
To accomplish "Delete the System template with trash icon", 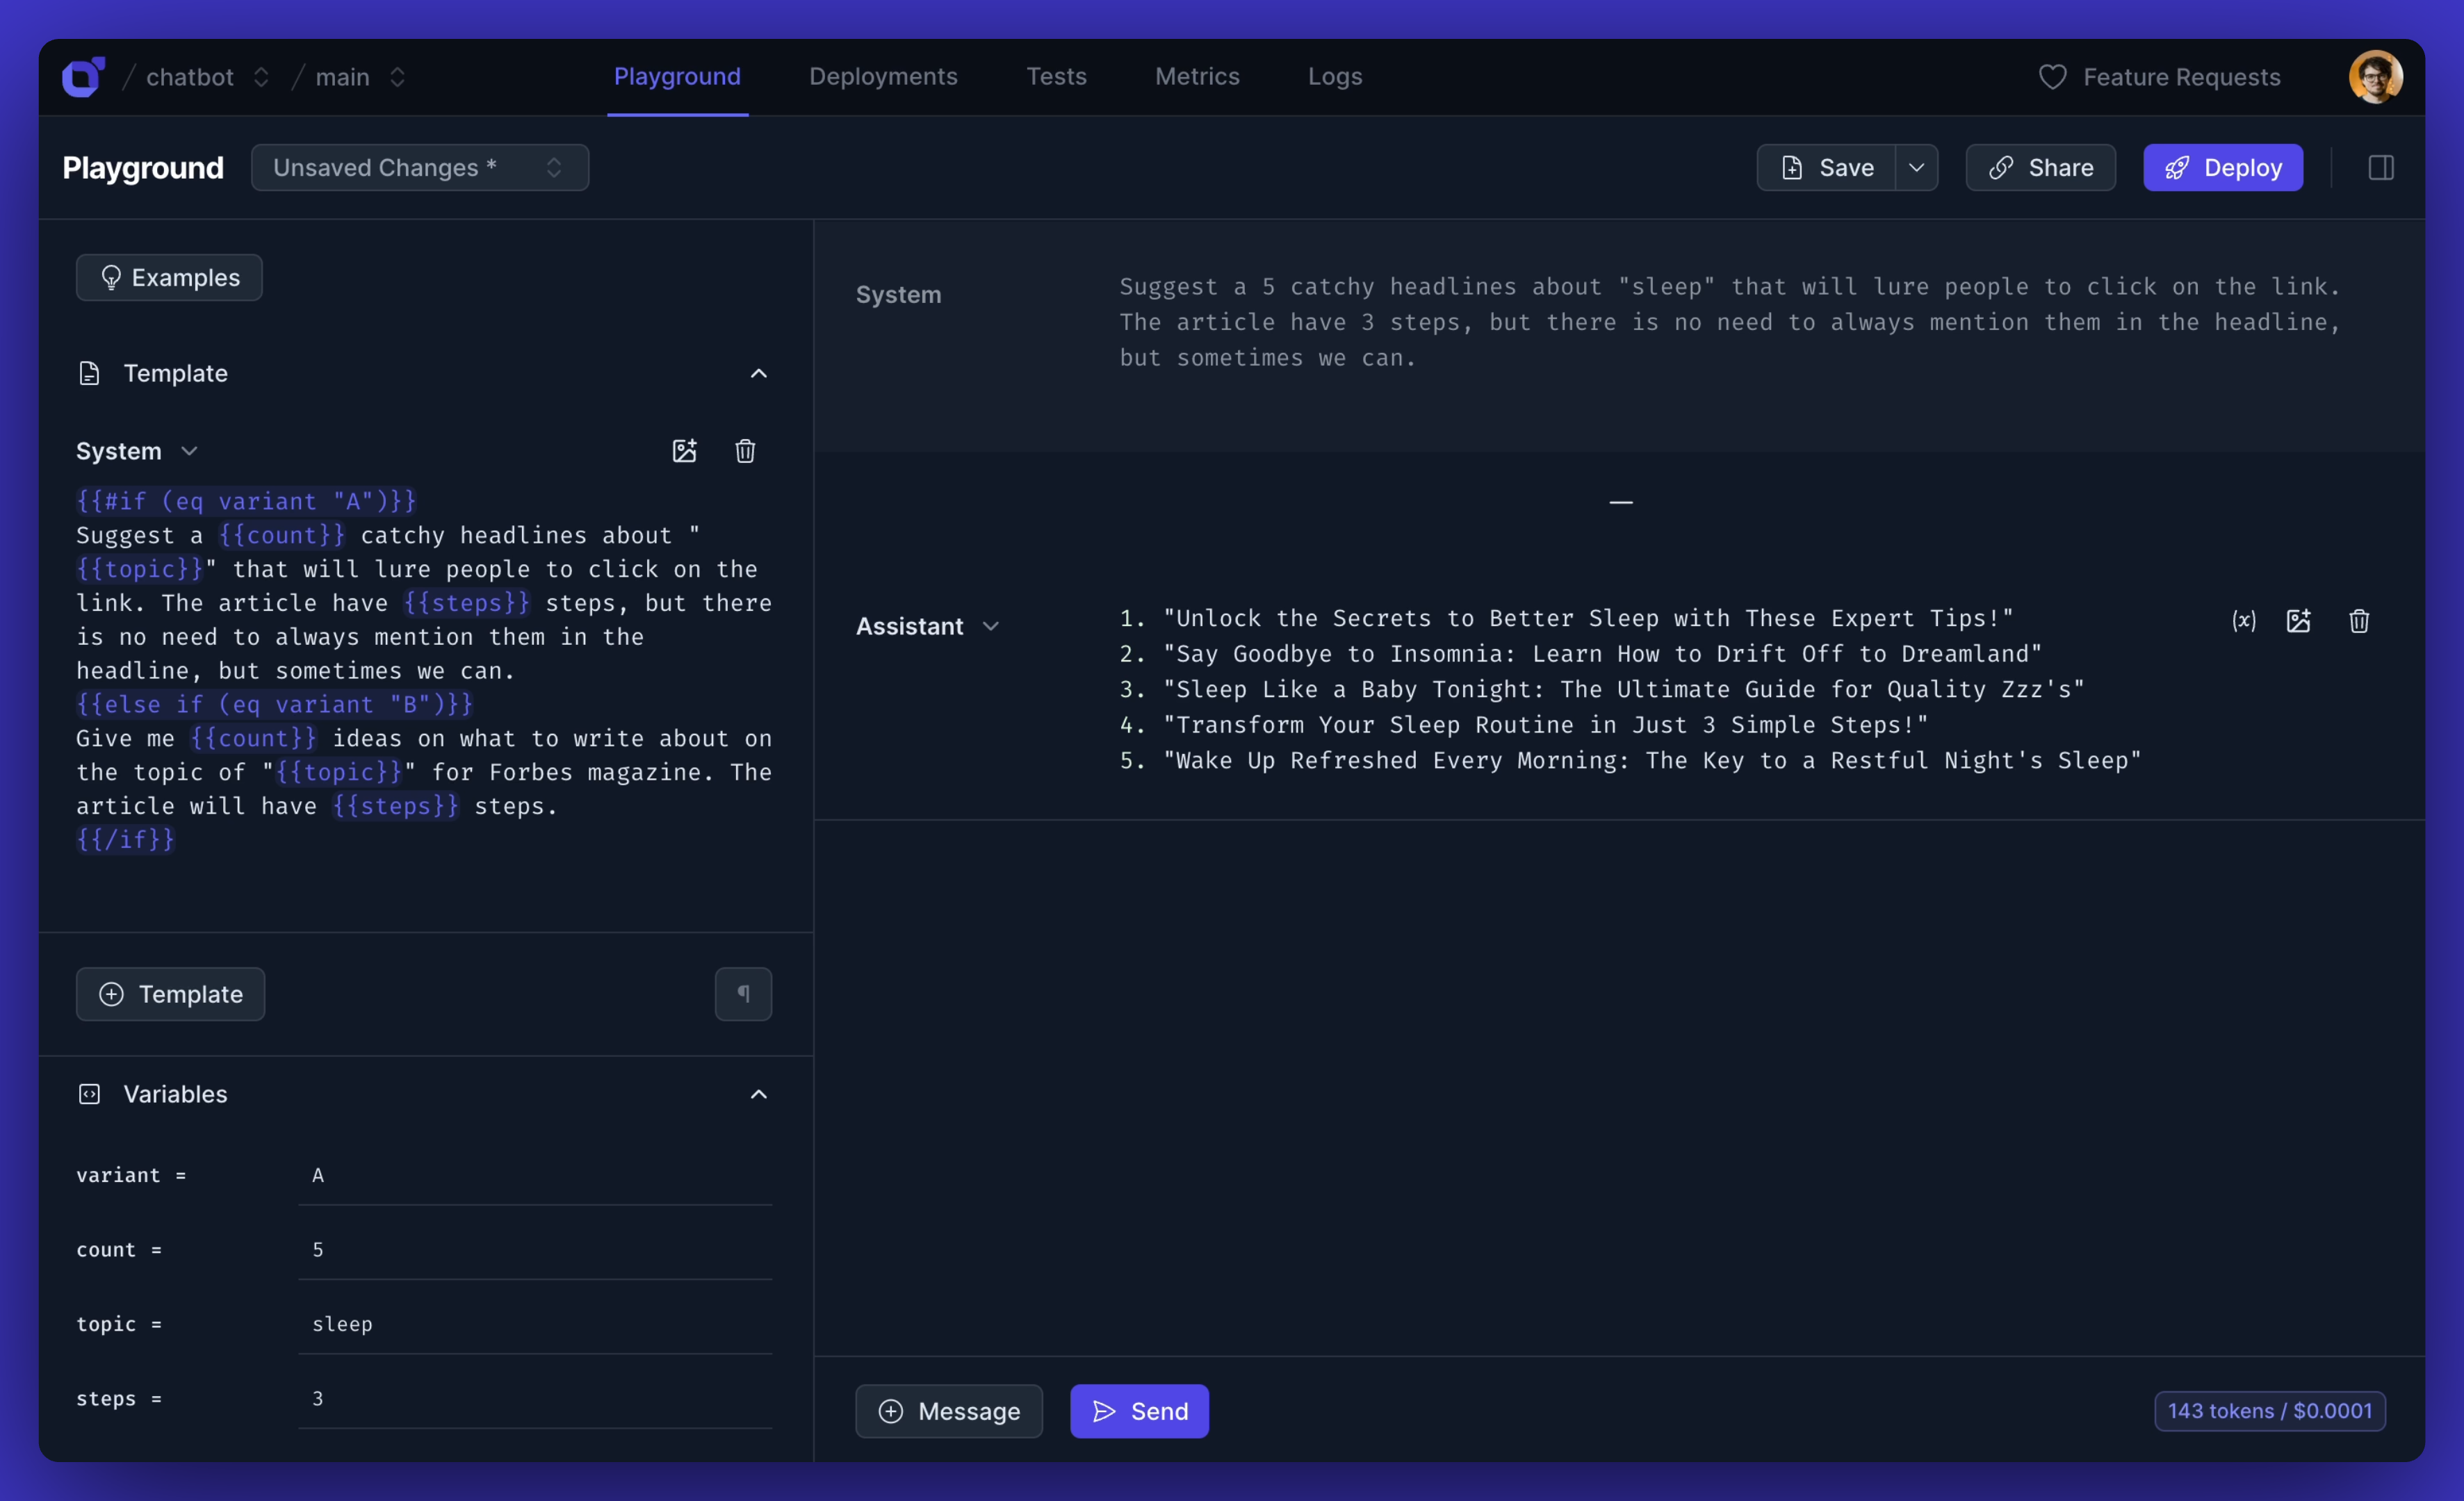I will 744,451.
